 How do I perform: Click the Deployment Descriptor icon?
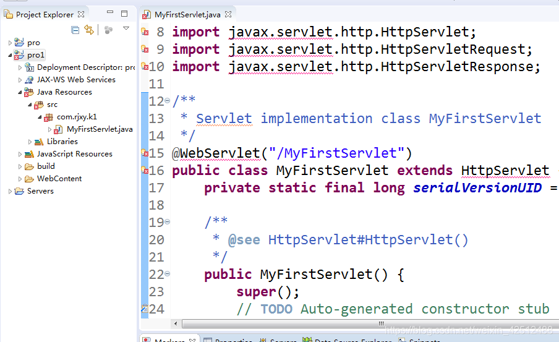click(29, 67)
